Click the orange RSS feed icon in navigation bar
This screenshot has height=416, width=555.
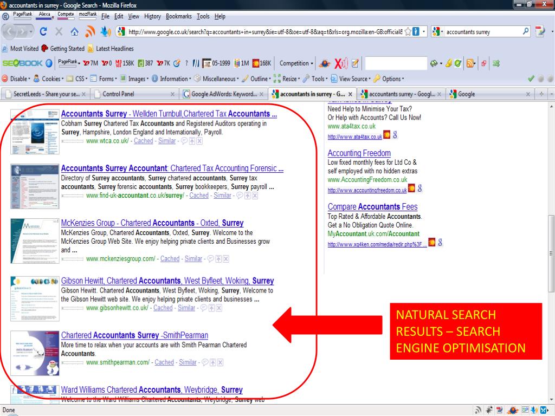(90, 32)
